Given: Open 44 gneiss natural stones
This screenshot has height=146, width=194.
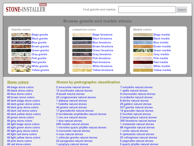Looking at the screenshot, I should click(x=72, y=107).
